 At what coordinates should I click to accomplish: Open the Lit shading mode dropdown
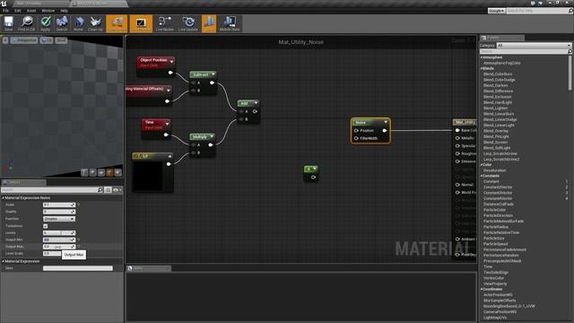[x=47, y=40]
